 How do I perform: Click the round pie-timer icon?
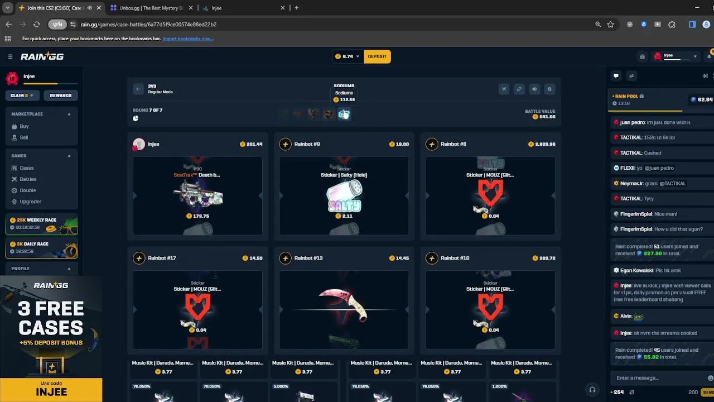136,118
